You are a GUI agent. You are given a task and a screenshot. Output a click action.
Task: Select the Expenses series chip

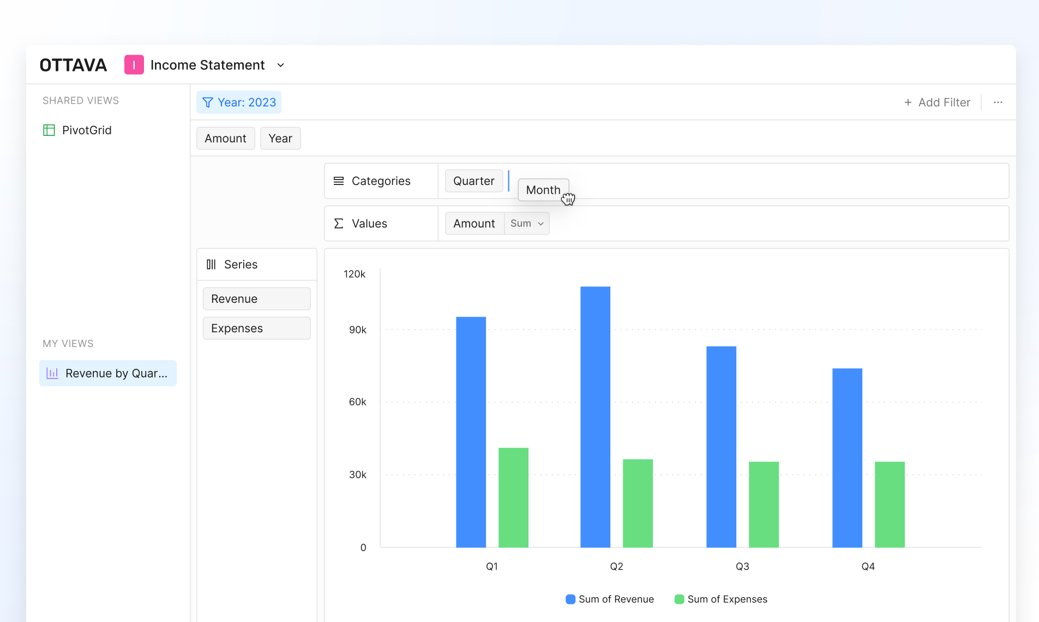[256, 328]
